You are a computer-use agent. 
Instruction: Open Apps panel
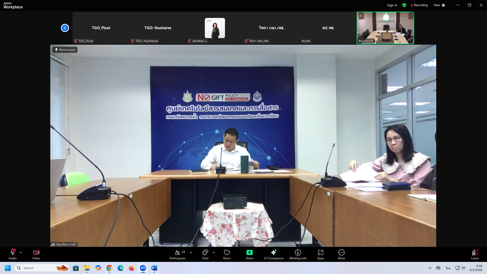(x=321, y=254)
